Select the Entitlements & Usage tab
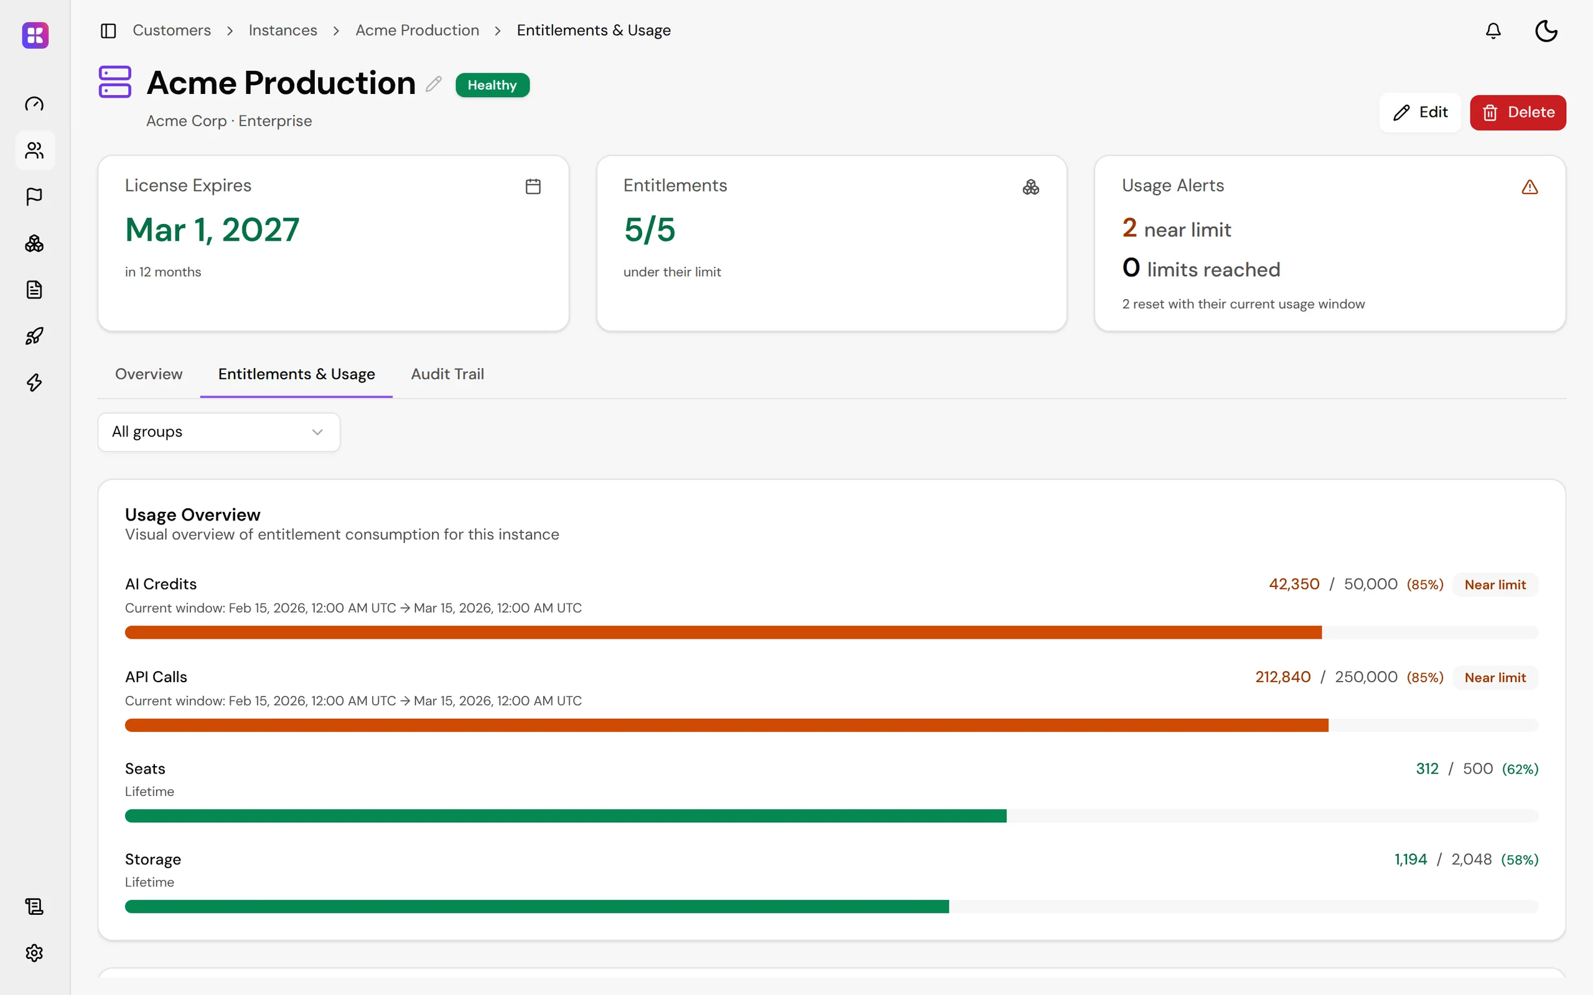The width and height of the screenshot is (1593, 995). pyautogui.click(x=296, y=374)
